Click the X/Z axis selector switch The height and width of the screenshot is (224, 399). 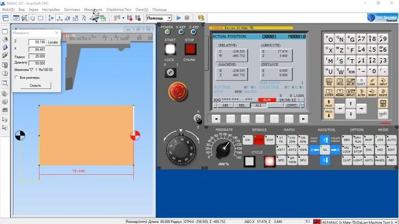[198, 119]
